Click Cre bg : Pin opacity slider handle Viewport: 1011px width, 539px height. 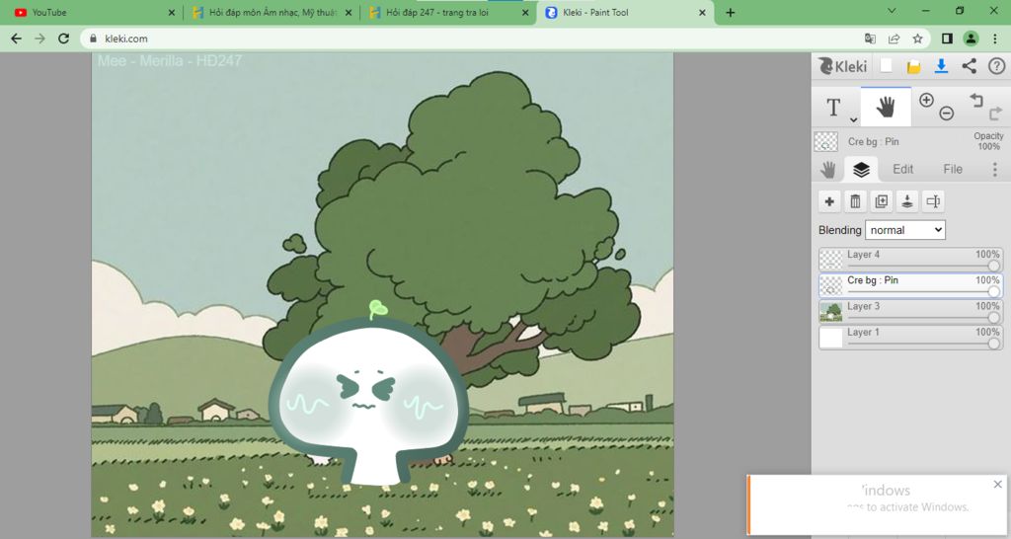[x=993, y=291]
